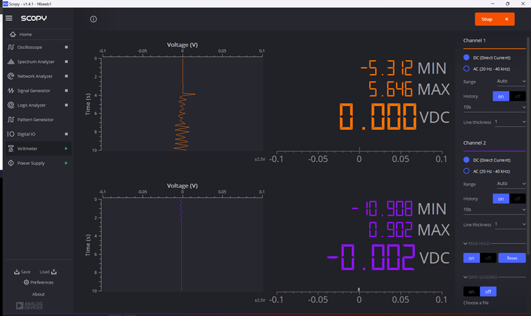Collapse the Data Logging section
This screenshot has height=316, width=531.
click(x=465, y=277)
